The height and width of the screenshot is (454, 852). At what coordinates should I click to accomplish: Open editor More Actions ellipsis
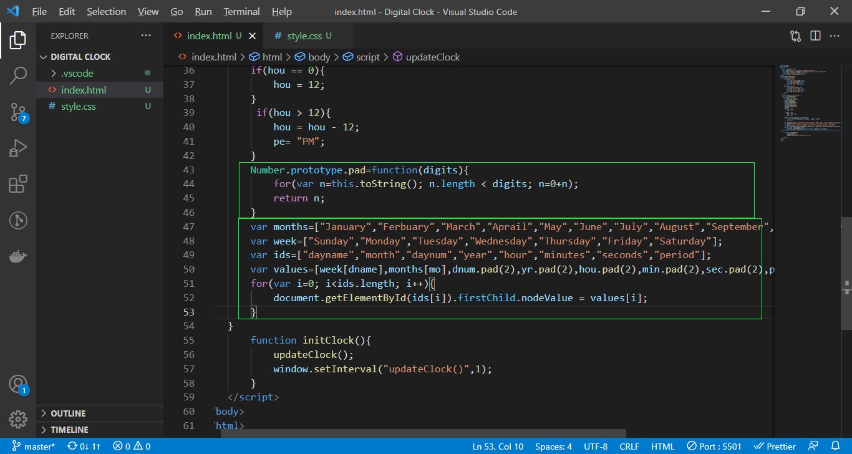[835, 36]
